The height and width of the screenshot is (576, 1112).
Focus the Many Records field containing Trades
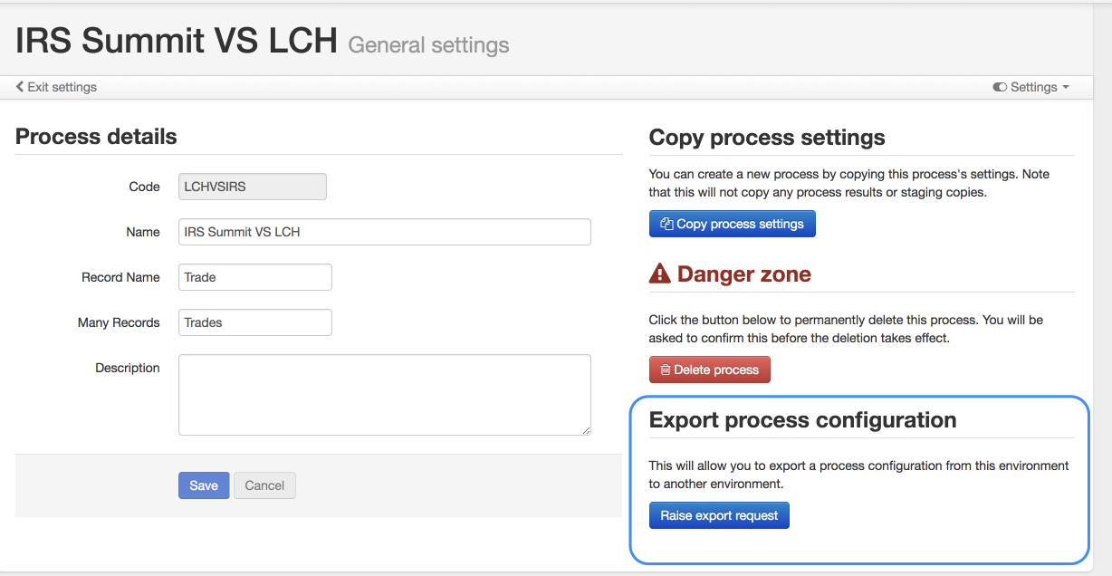(x=255, y=322)
